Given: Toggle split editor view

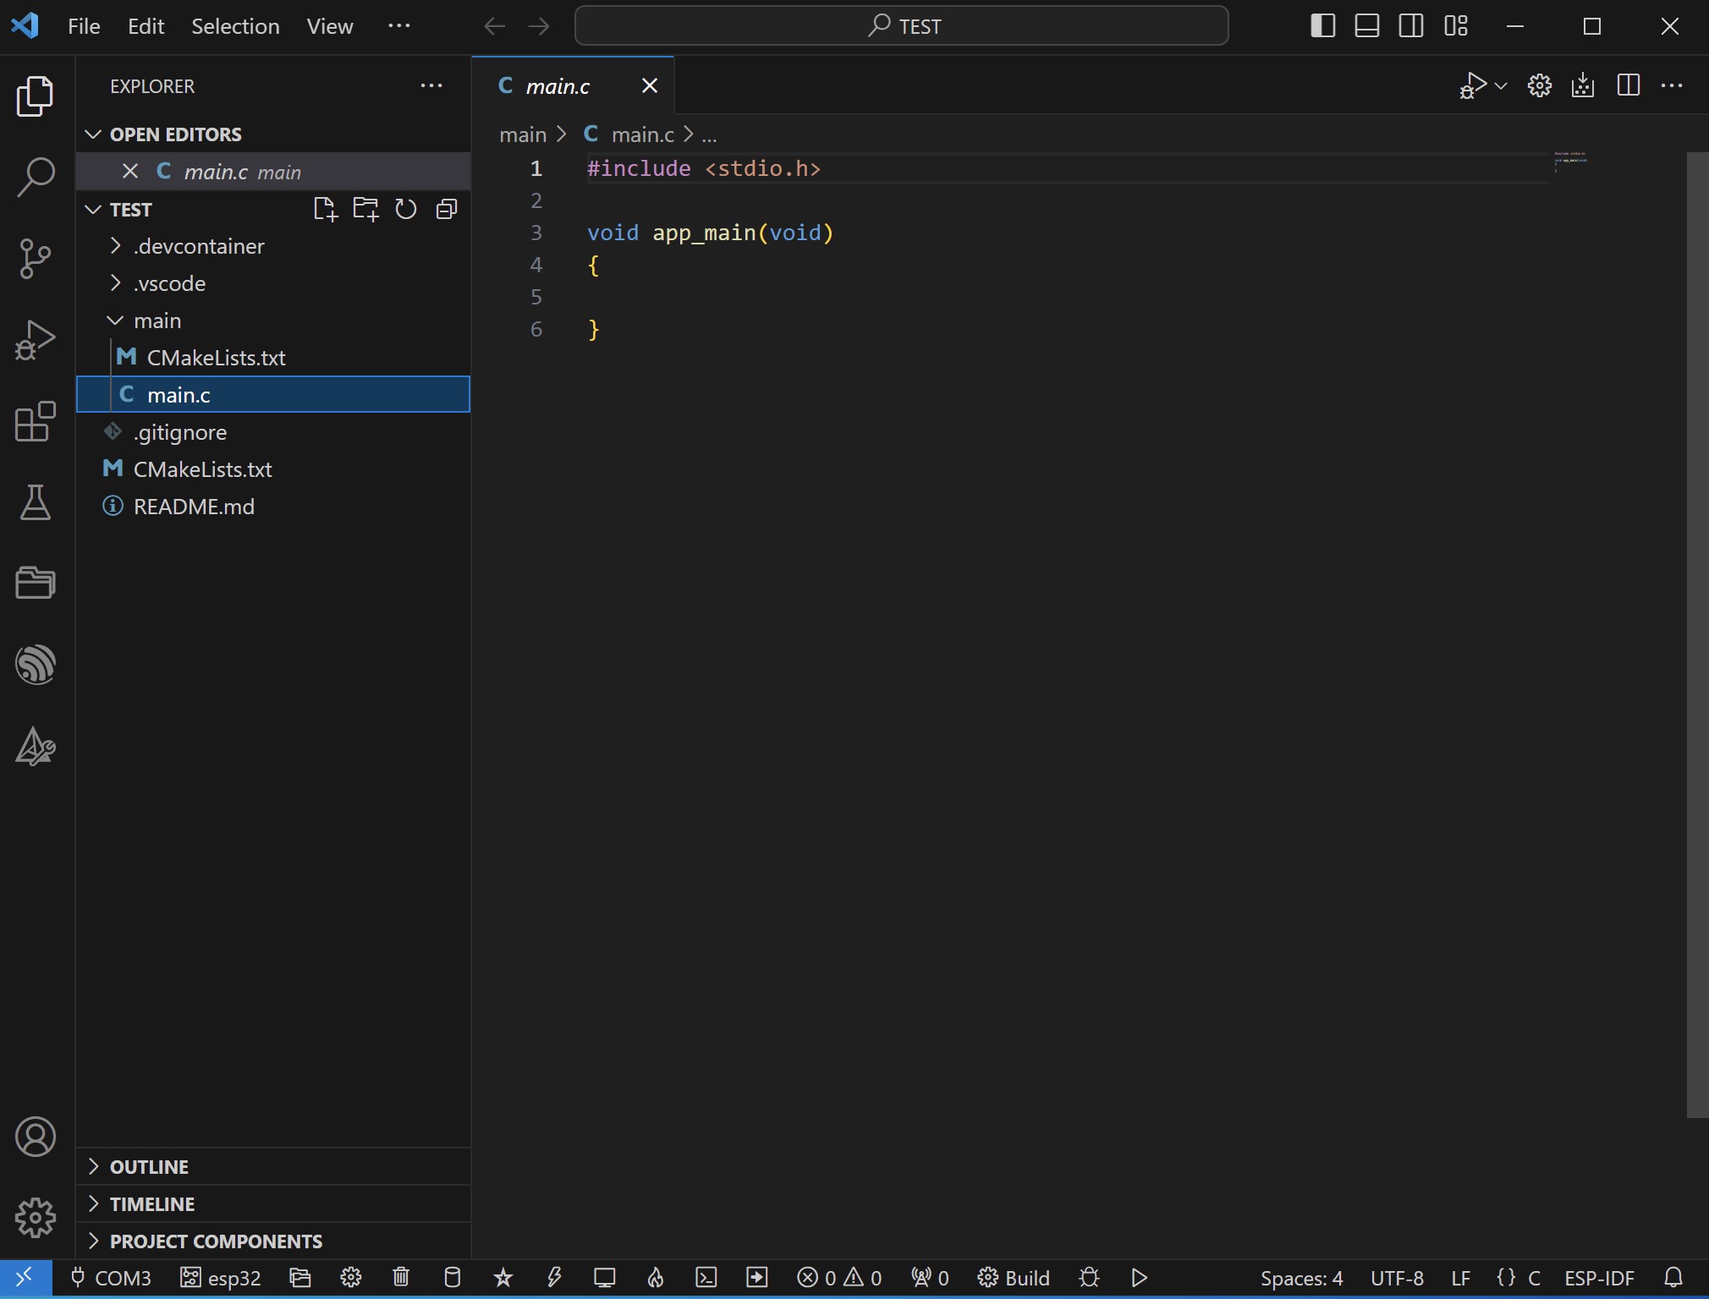Looking at the screenshot, I should click(x=1629, y=85).
